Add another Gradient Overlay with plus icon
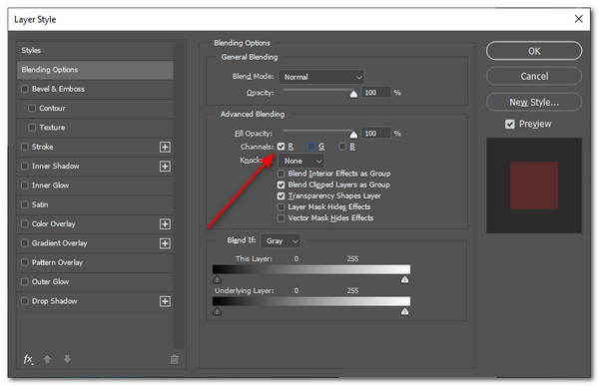 165,243
